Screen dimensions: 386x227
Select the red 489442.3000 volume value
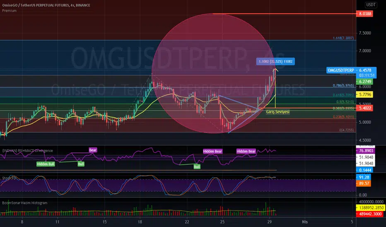(x=370, y=214)
